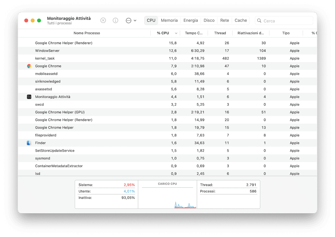This screenshot has width=335, height=237.
Task: Open the ellipsis actions menu icon
Action: [128, 20]
